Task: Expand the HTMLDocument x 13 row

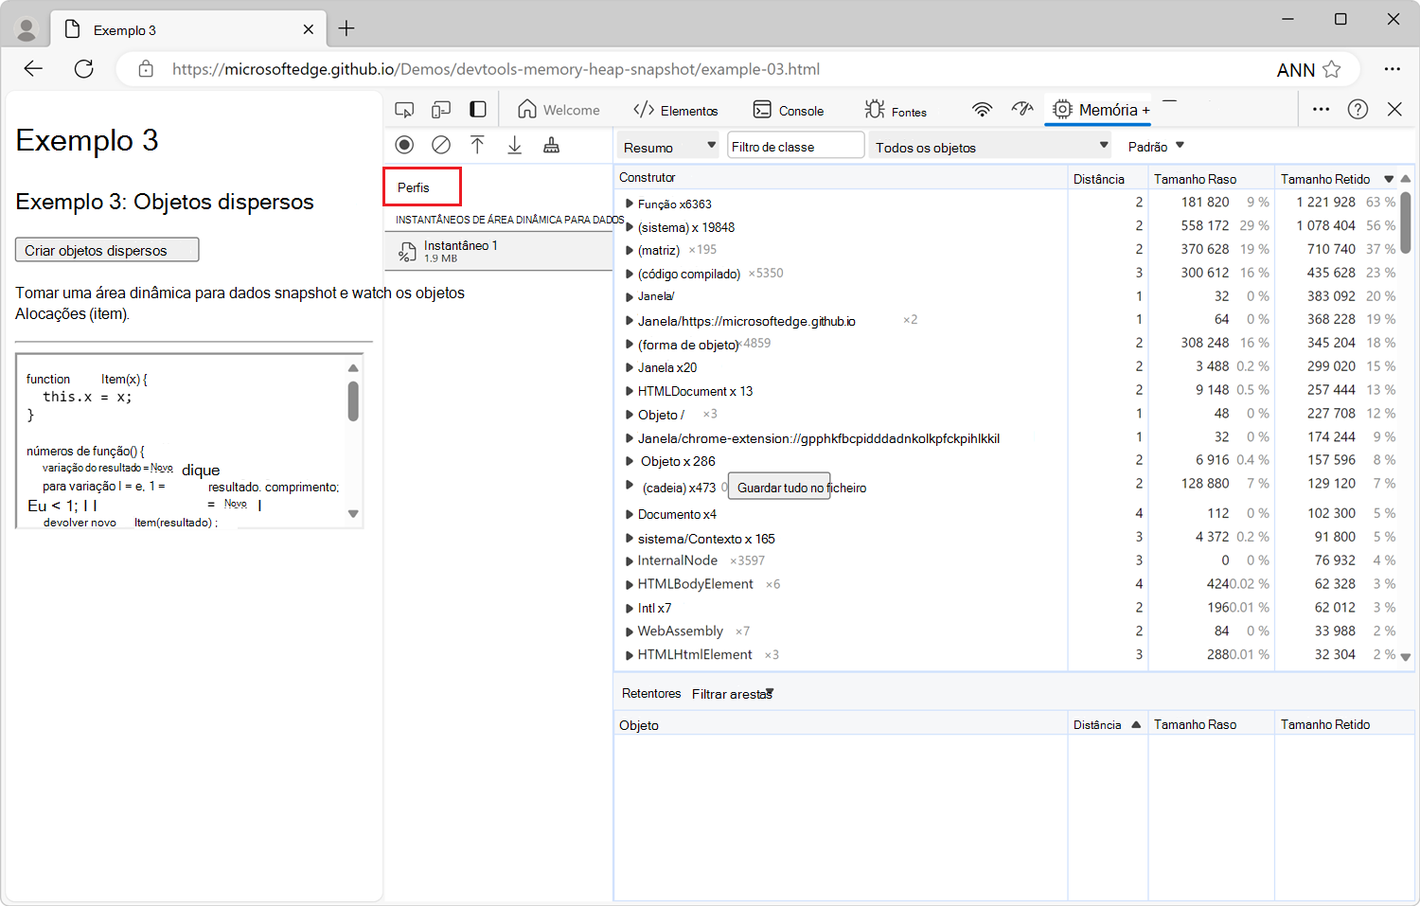Action: (630, 391)
